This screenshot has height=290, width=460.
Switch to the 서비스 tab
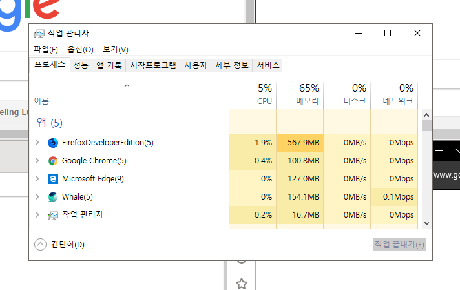(x=268, y=65)
